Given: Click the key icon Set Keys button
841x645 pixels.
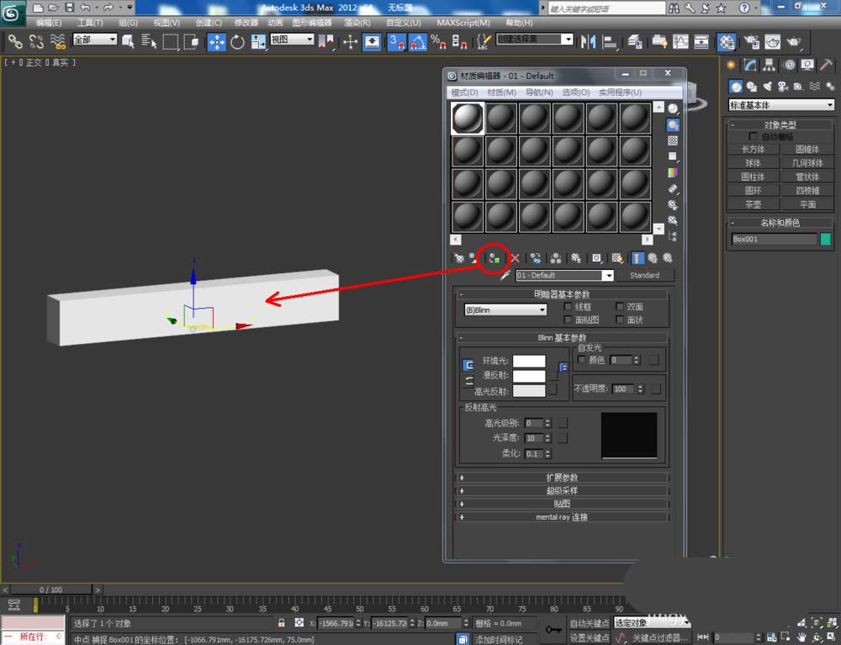Looking at the screenshot, I should 553,630.
